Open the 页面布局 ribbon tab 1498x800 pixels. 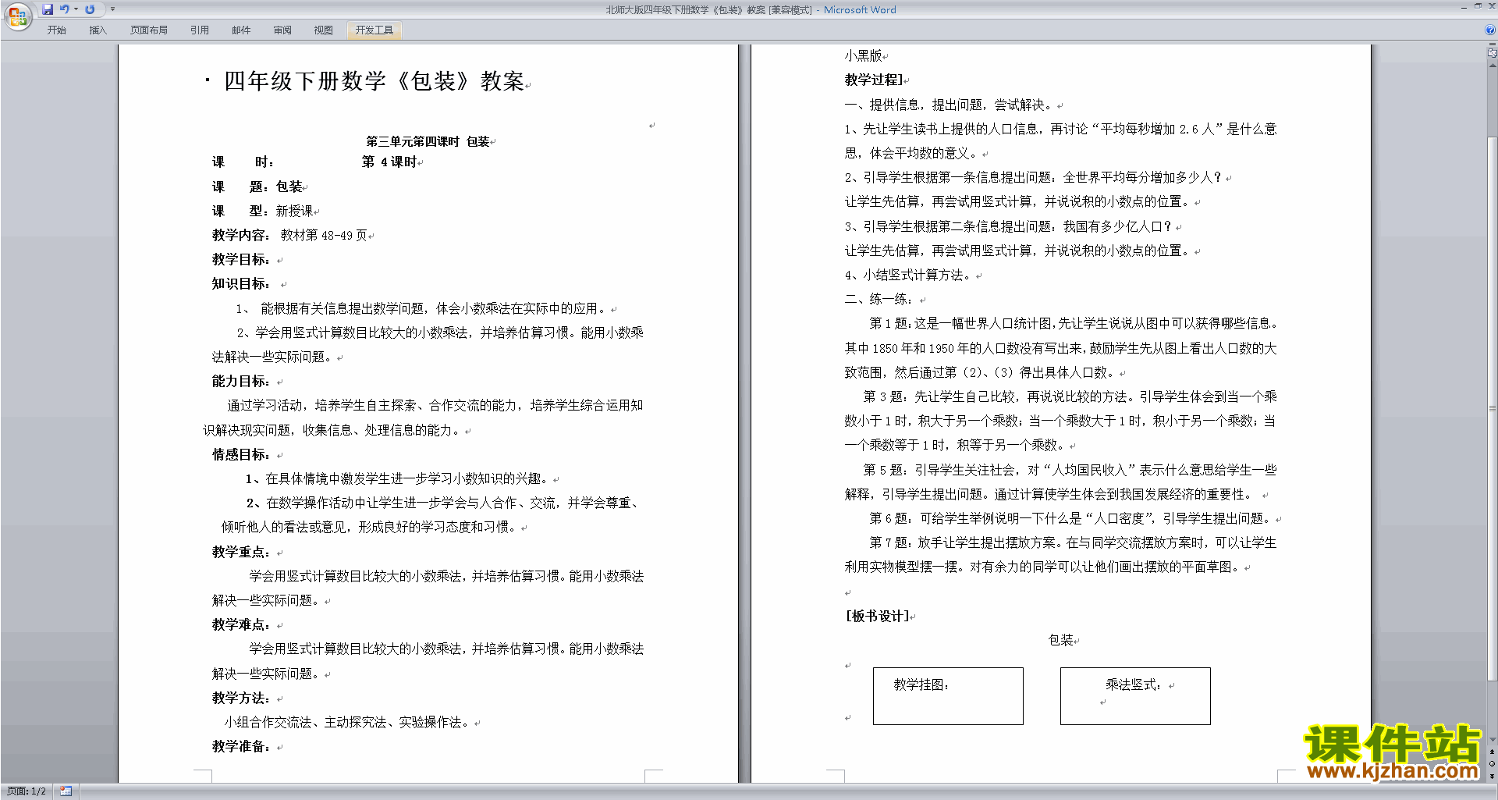tap(149, 30)
